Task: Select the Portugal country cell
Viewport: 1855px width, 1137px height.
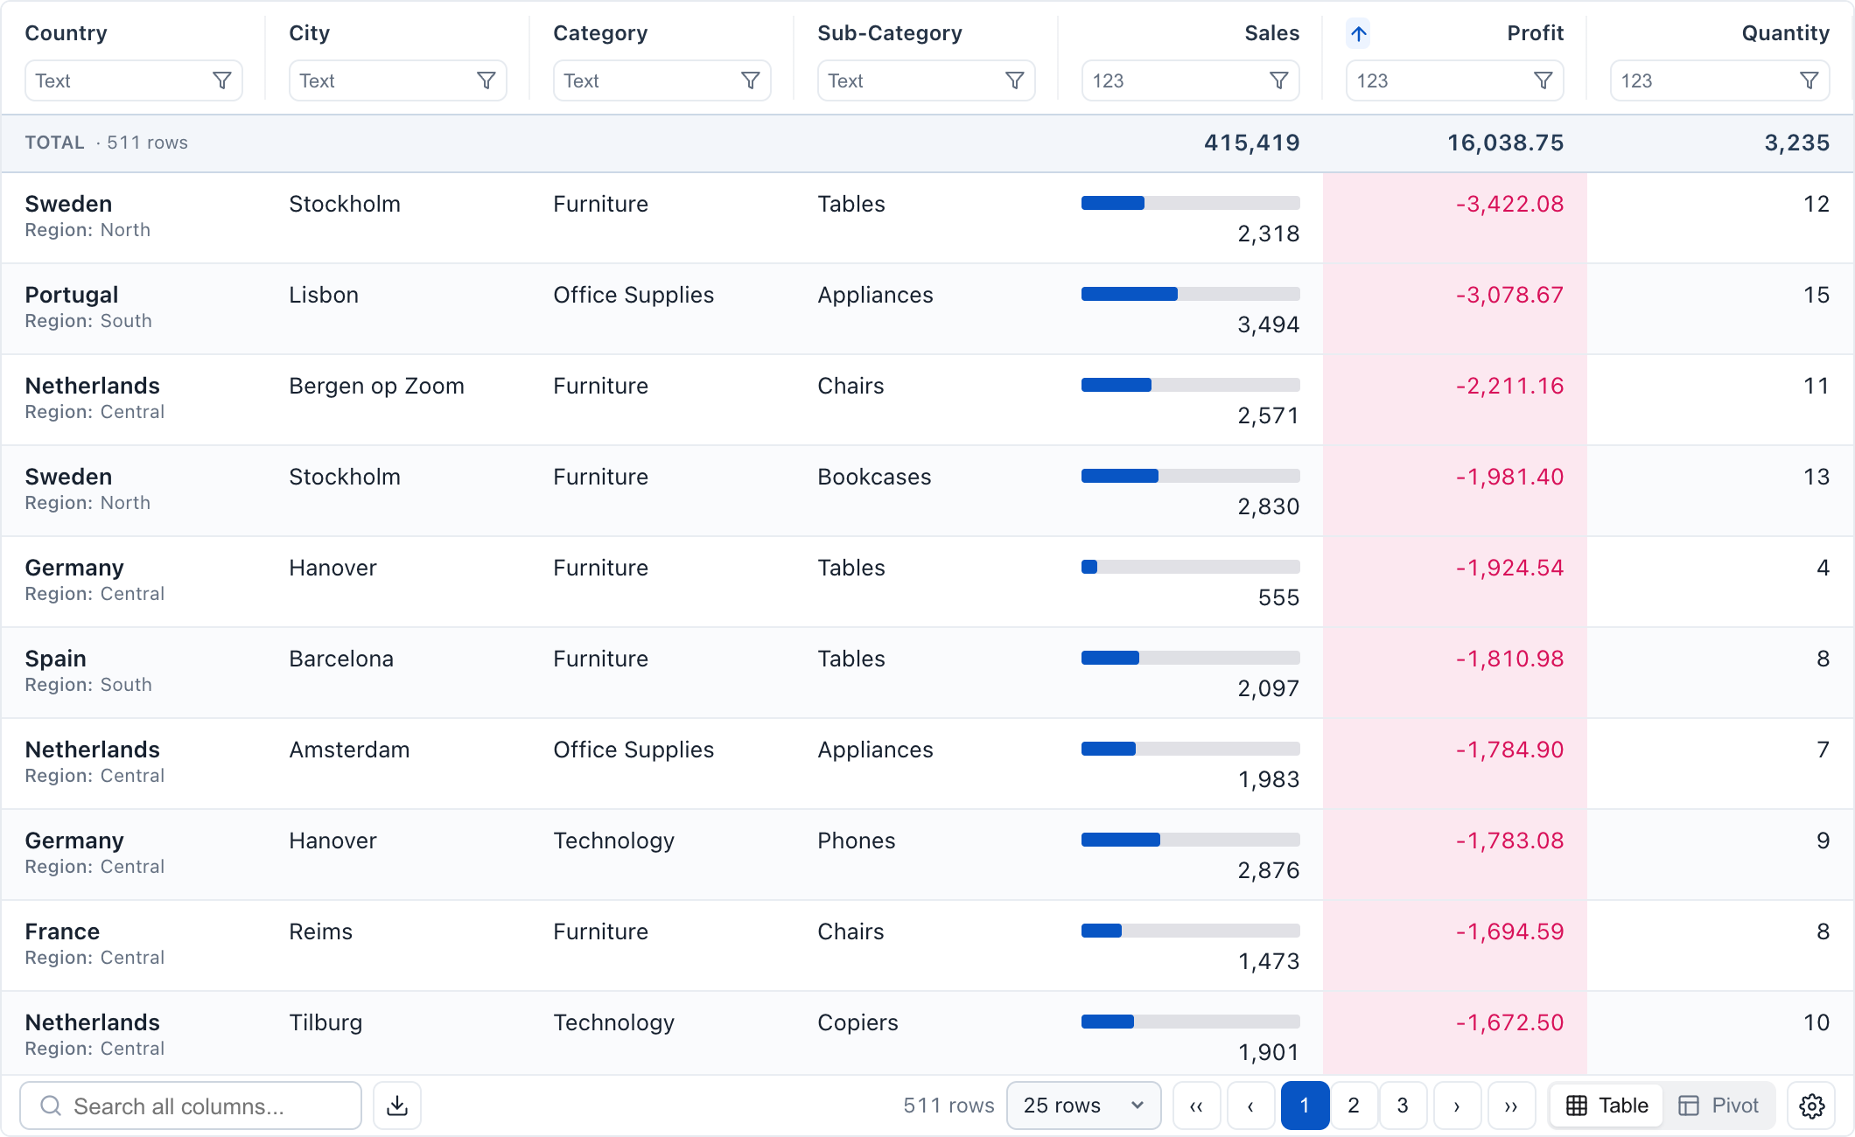Action: tap(72, 295)
